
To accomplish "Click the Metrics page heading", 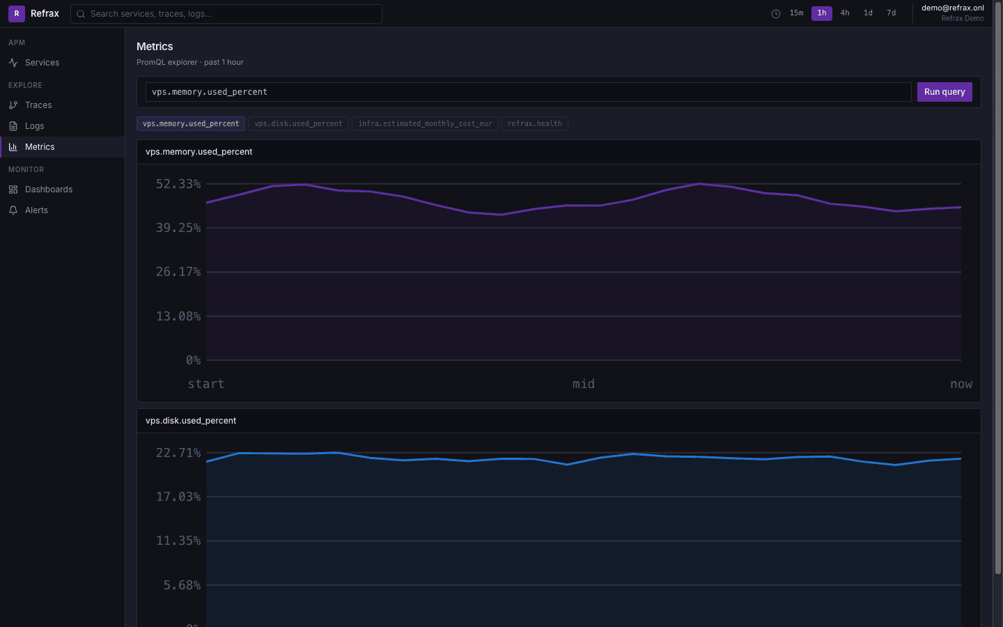I will pyautogui.click(x=155, y=47).
